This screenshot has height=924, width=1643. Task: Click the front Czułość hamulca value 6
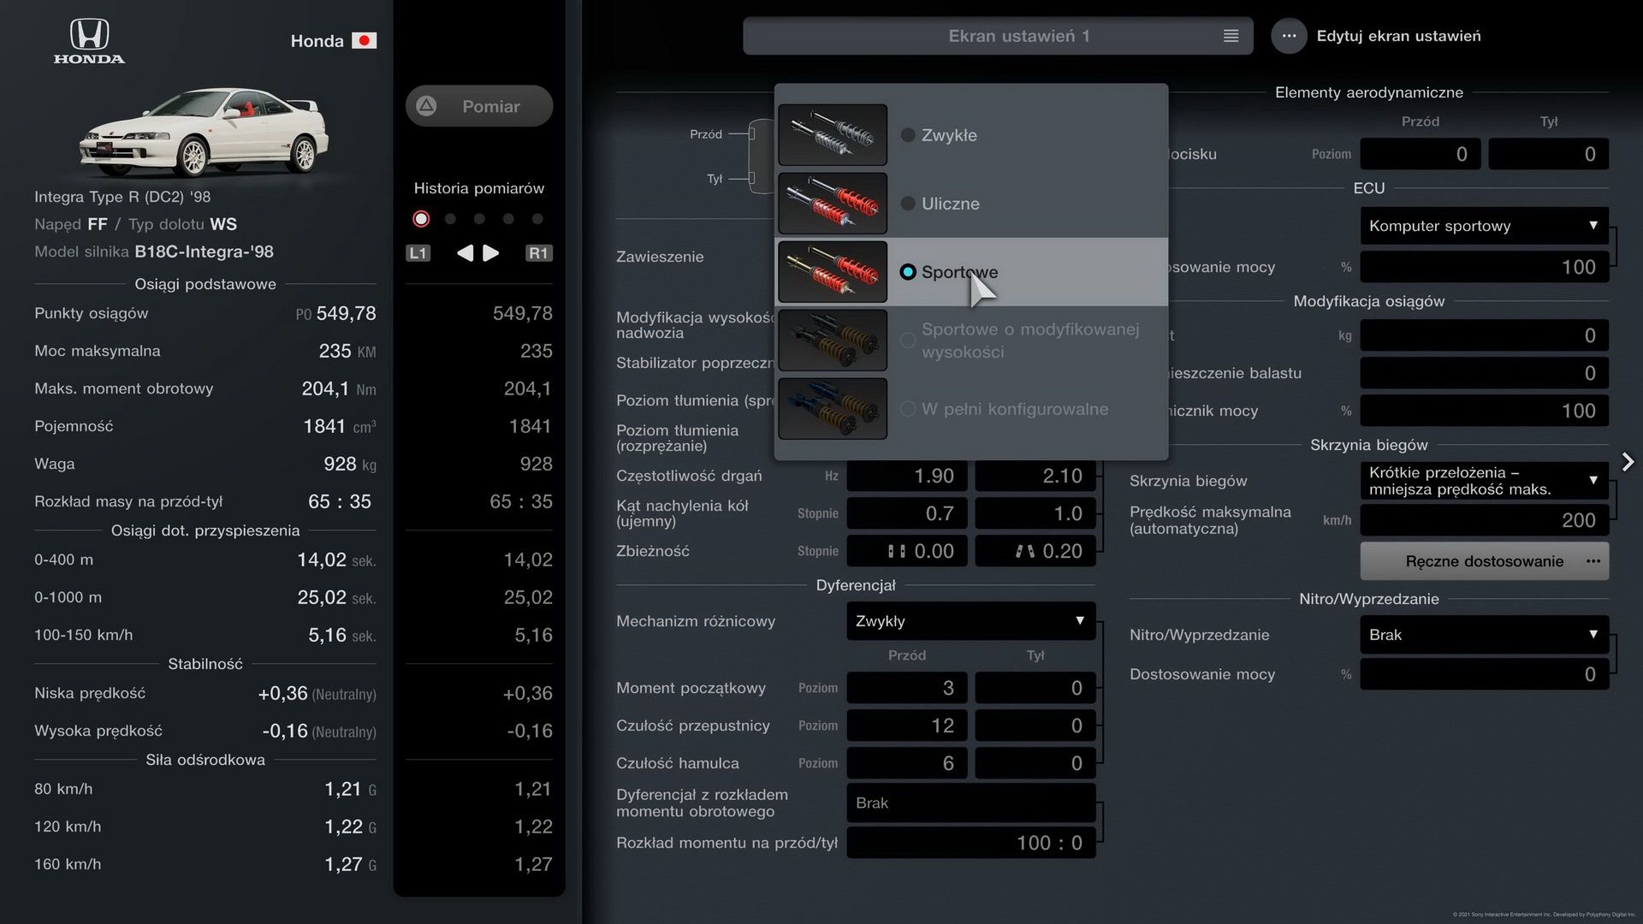(x=907, y=763)
